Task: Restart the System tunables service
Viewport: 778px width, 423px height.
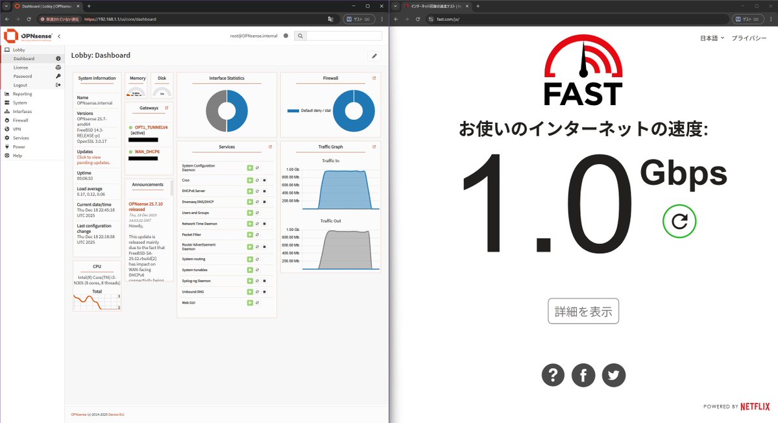Action: click(x=257, y=270)
